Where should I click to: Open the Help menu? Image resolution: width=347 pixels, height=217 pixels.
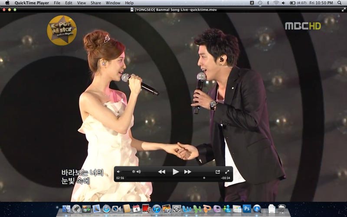[129, 3]
